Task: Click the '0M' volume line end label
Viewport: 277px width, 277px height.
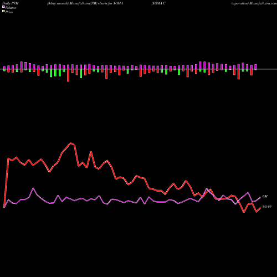Action: [265, 197]
